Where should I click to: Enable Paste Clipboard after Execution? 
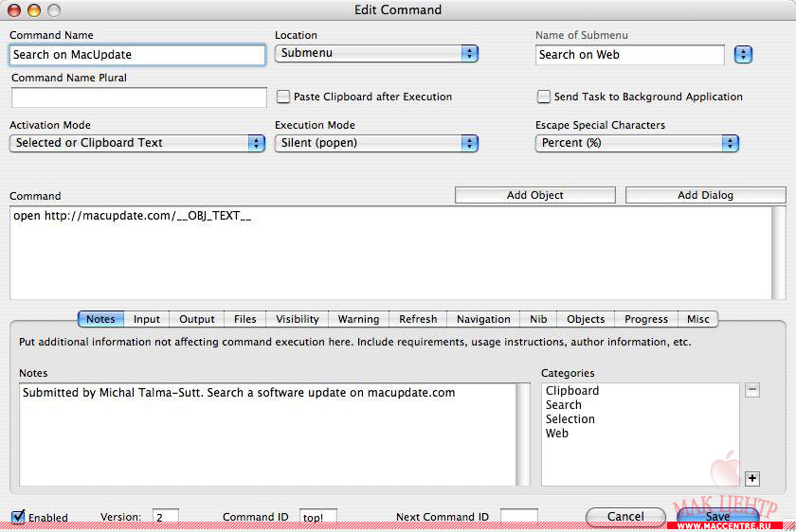click(x=283, y=97)
